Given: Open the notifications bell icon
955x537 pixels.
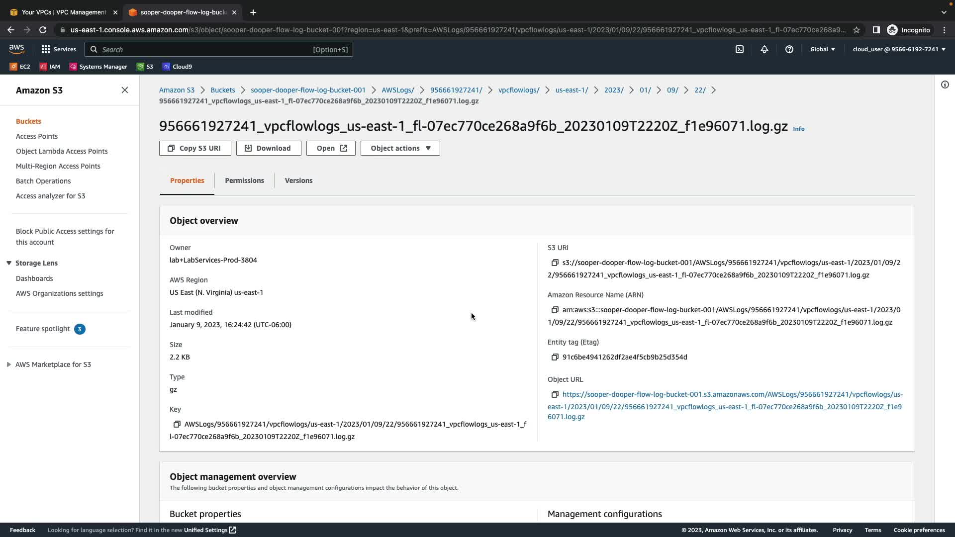Looking at the screenshot, I should click(764, 49).
